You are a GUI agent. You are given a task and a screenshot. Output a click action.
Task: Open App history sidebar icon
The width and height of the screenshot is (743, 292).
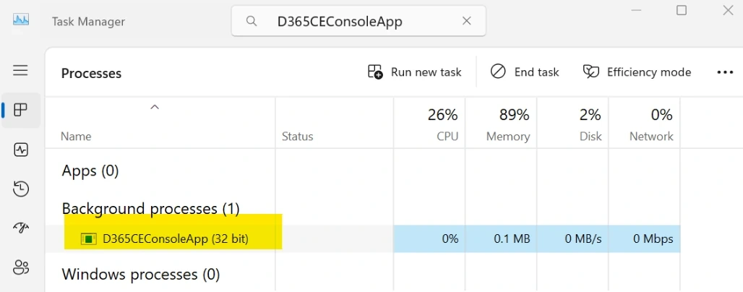click(x=21, y=189)
